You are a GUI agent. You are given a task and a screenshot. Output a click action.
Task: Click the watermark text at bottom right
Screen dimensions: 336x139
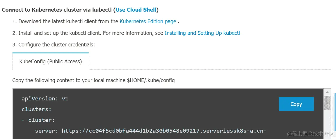pyautogui.click(x=310, y=134)
